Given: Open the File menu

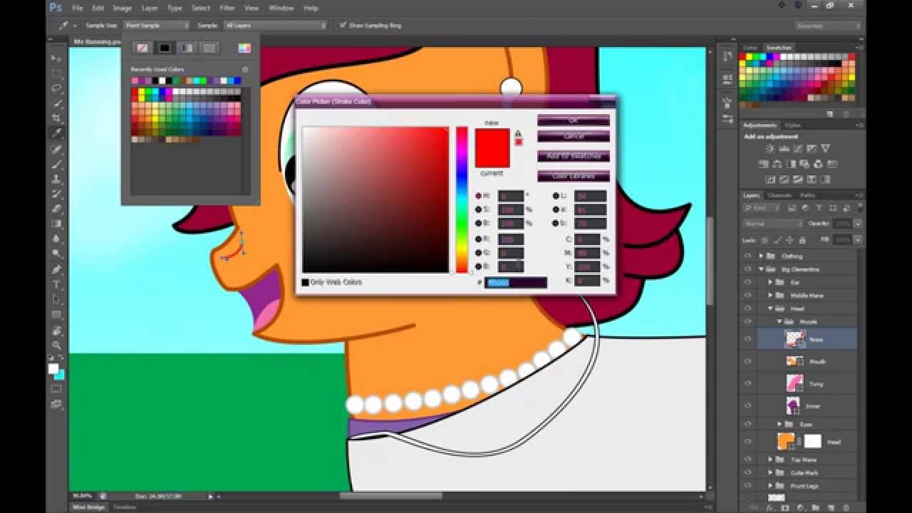Looking at the screenshot, I should click(x=77, y=8).
